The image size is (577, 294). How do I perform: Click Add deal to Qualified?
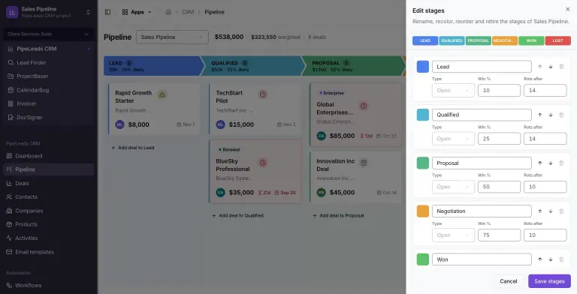click(237, 216)
